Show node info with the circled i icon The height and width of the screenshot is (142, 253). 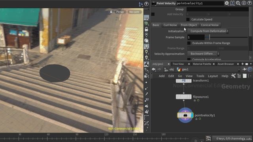244,3
